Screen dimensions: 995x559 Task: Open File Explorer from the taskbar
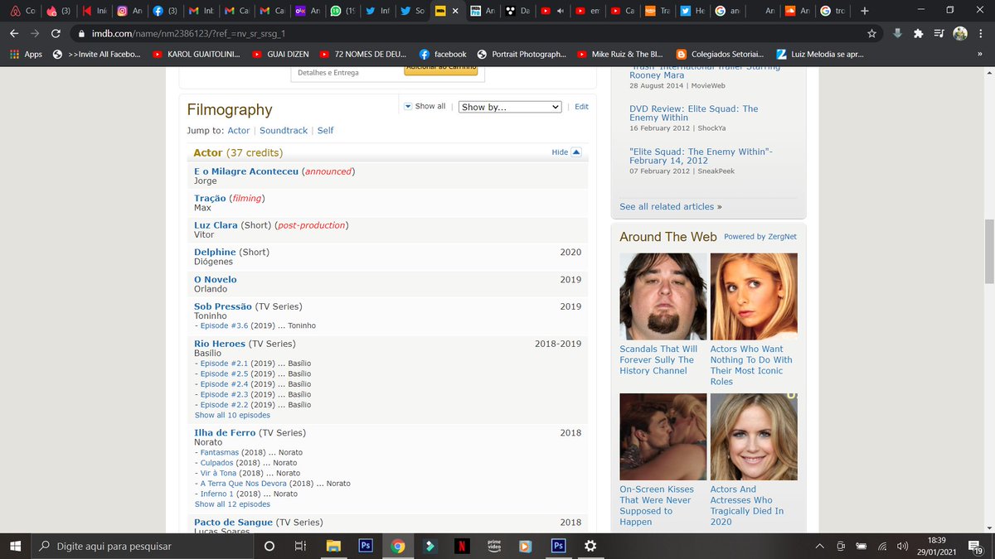point(333,546)
